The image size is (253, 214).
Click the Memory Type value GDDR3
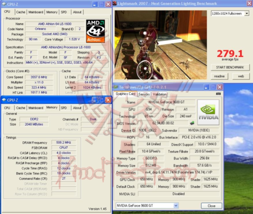tap(151, 158)
